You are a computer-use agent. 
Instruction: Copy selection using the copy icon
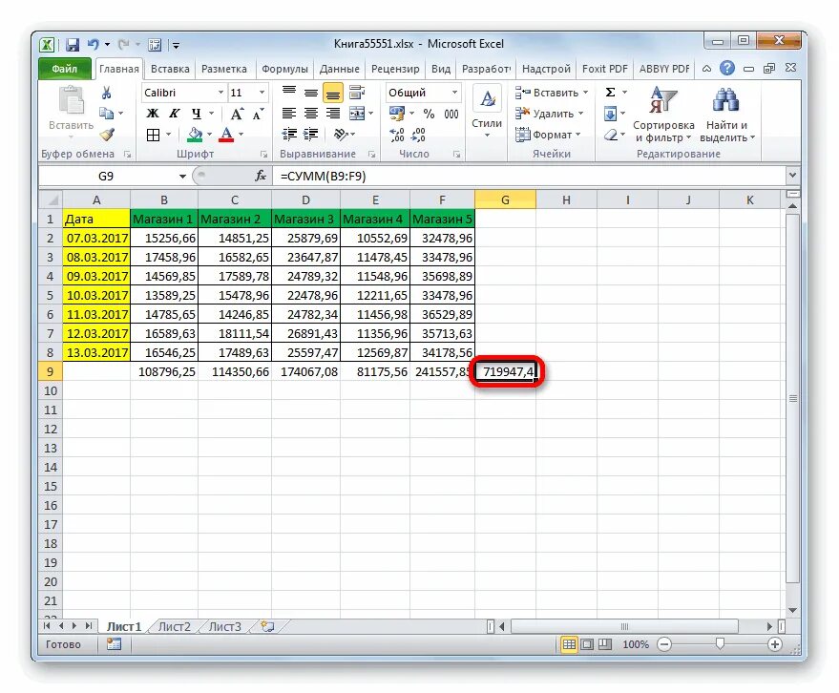point(107,114)
